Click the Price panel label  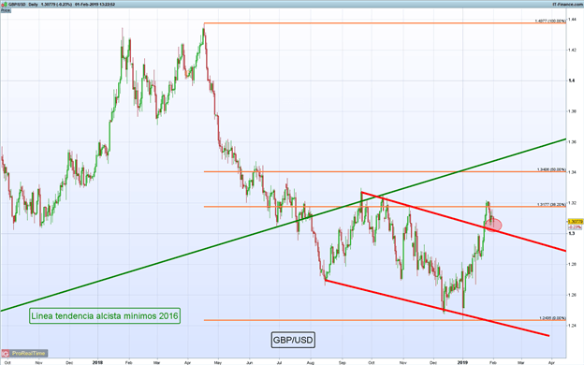pyautogui.click(x=6, y=10)
